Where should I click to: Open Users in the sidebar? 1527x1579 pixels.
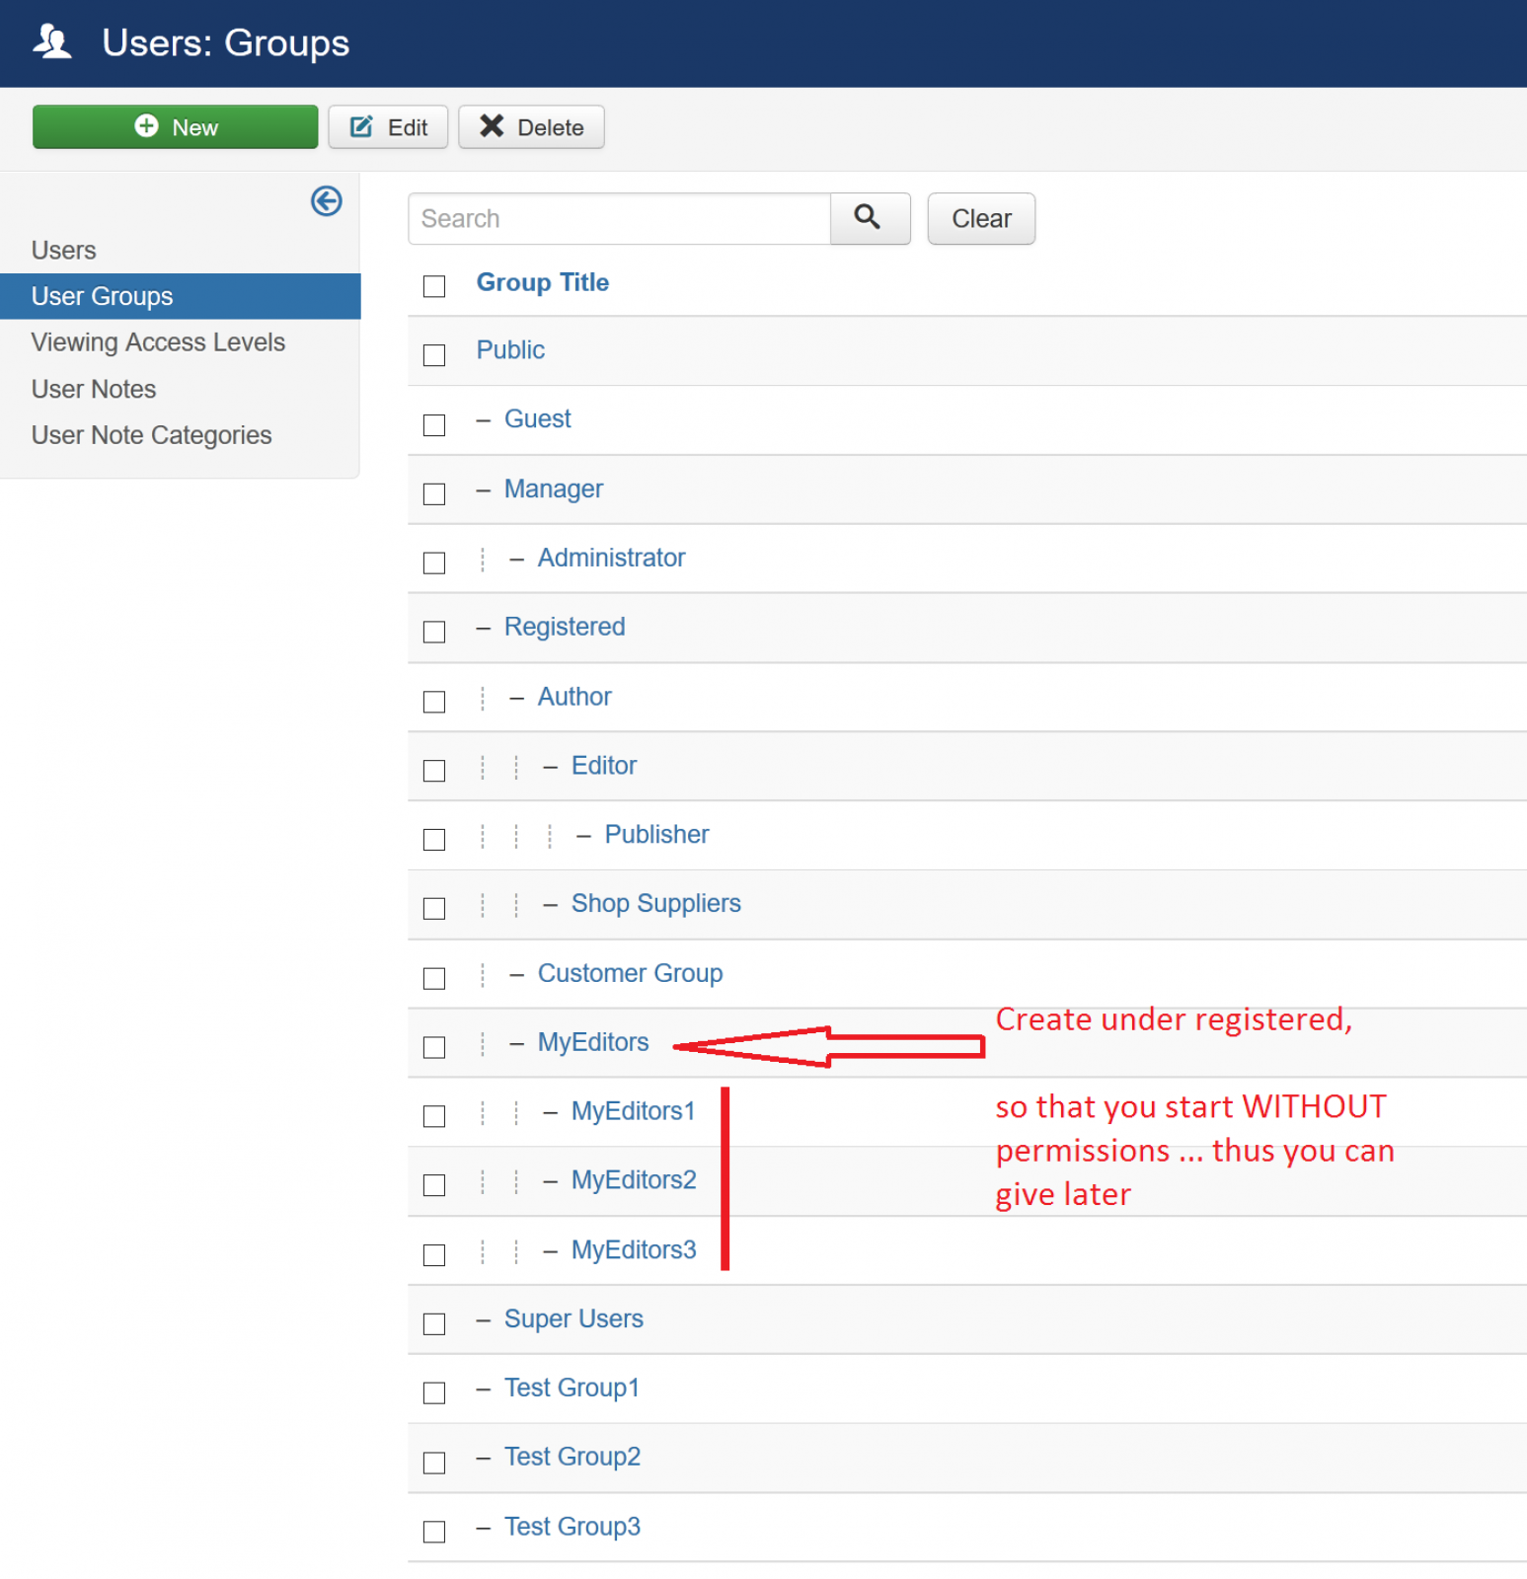pyautogui.click(x=64, y=250)
